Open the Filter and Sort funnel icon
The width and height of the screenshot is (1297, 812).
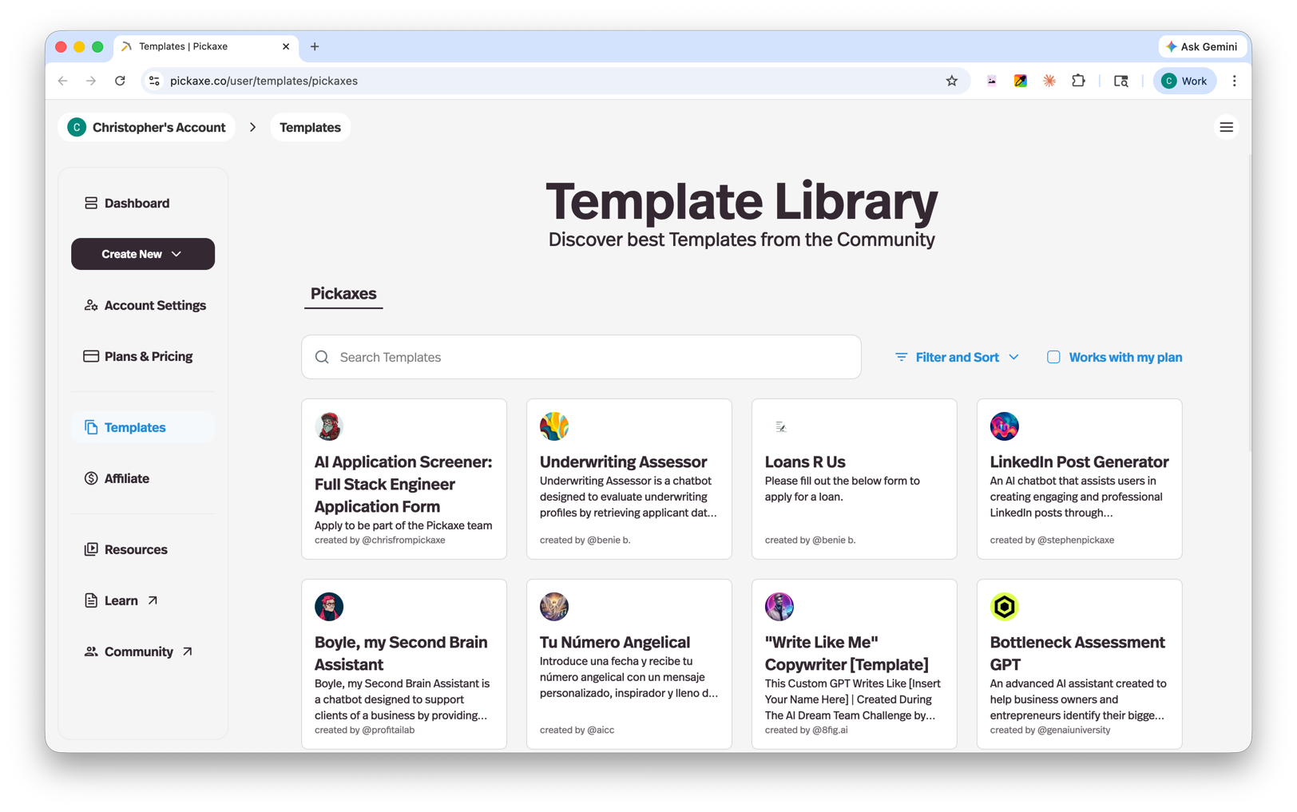tap(902, 357)
